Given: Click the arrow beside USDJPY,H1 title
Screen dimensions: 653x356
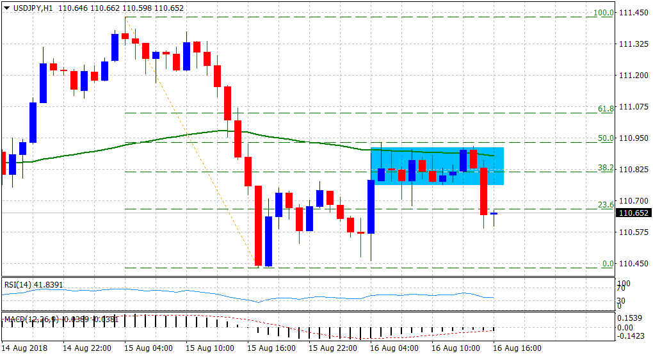Looking at the screenshot, I should pos(6,8).
